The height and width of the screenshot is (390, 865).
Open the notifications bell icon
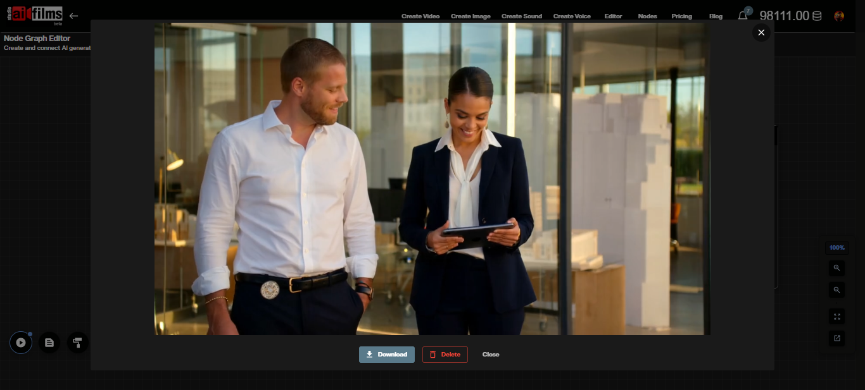743,16
